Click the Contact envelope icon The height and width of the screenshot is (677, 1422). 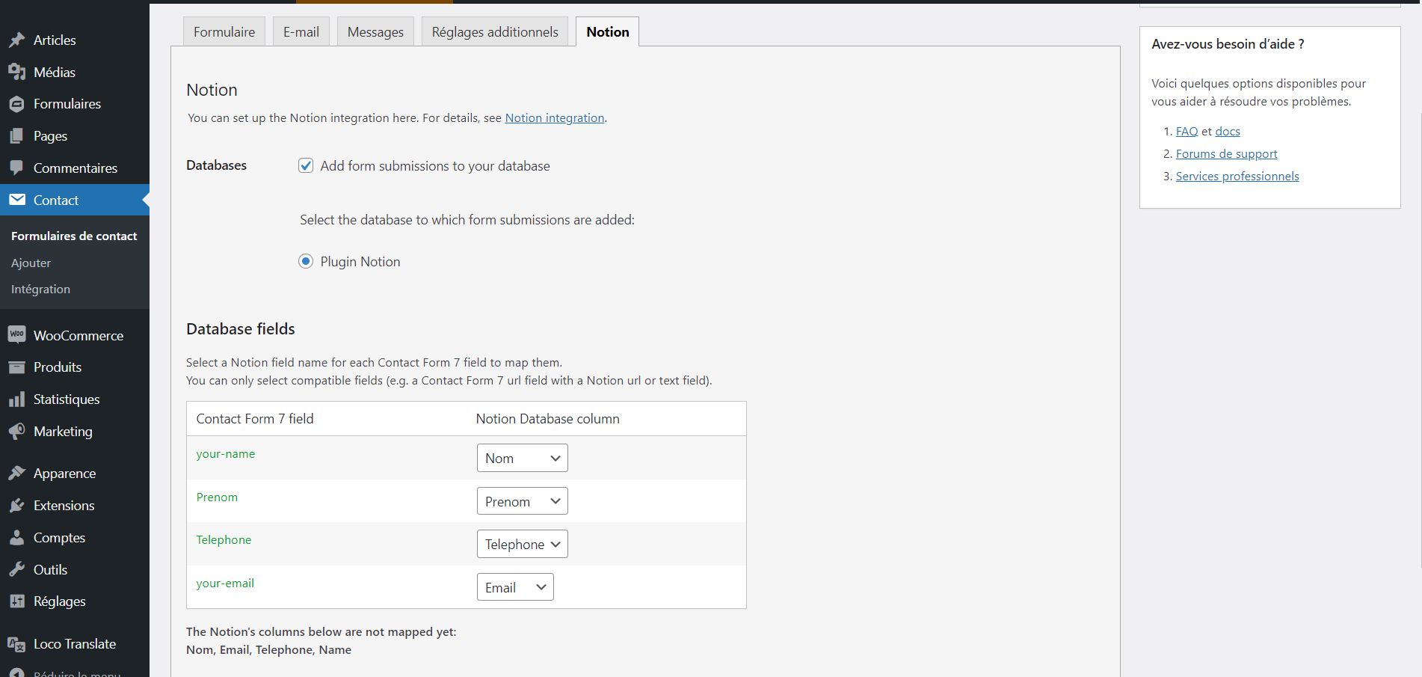pyautogui.click(x=16, y=200)
